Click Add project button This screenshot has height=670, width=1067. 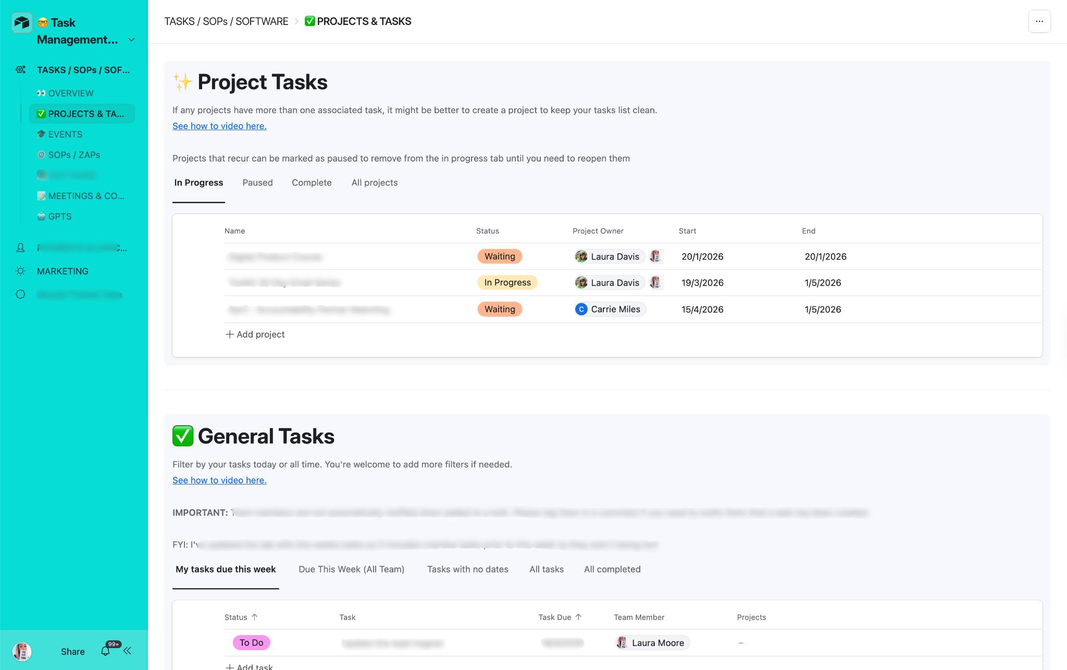[255, 334]
